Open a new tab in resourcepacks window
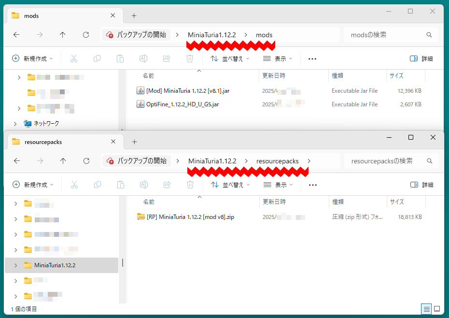 [134, 142]
